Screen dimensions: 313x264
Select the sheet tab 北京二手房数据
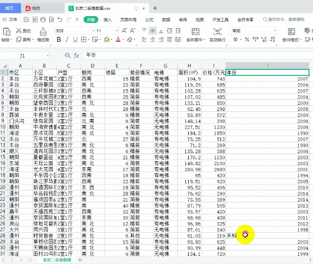[x=57, y=260]
